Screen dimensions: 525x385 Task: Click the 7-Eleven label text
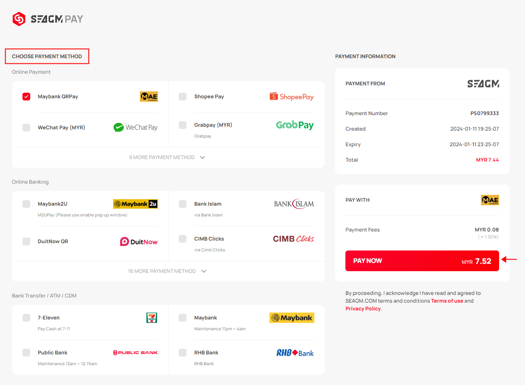49,318
